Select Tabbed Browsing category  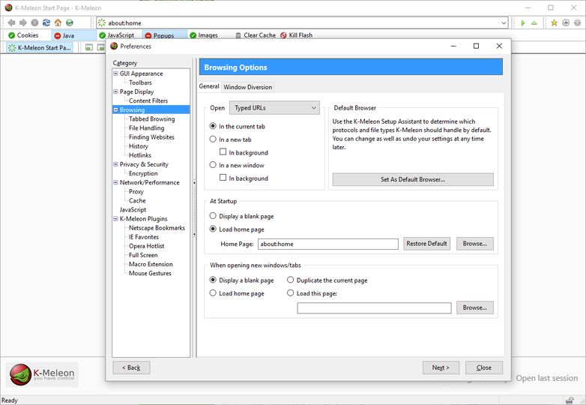[x=151, y=119]
